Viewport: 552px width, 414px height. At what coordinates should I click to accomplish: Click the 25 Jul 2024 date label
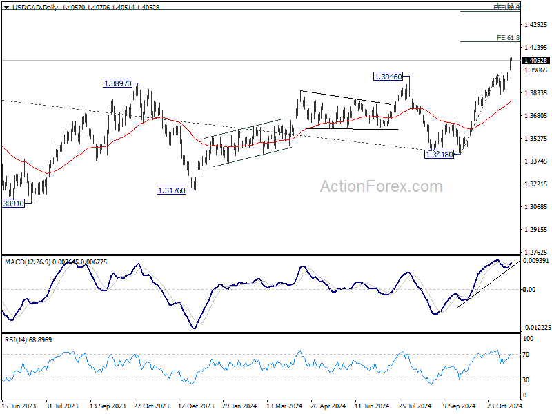pos(415,406)
